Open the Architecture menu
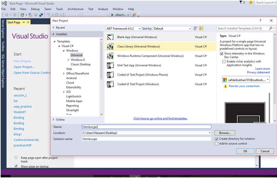This screenshot has width=277, height=178. (x=75, y=9)
